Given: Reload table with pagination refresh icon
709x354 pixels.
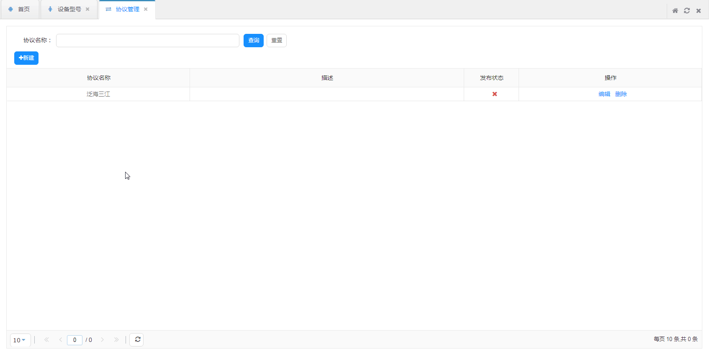Looking at the screenshot, I should 137,340.
